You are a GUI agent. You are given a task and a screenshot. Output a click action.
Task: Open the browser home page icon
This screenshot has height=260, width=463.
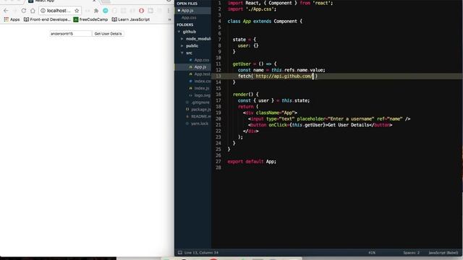[x=33, y=11]
